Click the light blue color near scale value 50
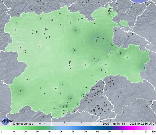 (x=61, y=128)
